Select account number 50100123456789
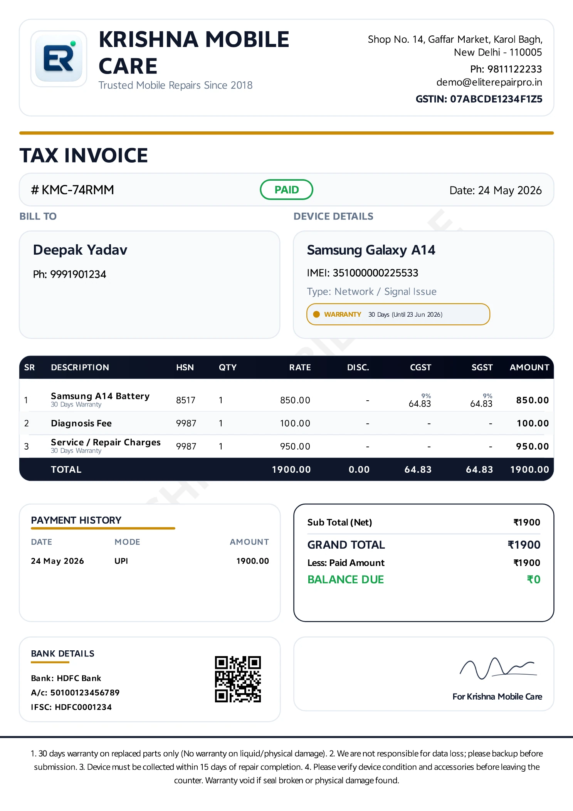The height and width of the screenshot is (811, 573). [x=85, y=693]
